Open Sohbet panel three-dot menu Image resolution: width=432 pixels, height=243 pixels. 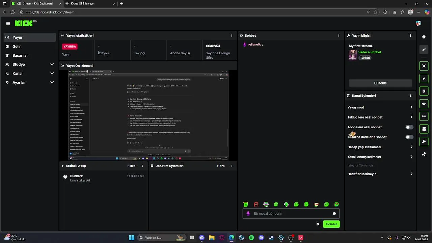339,35
